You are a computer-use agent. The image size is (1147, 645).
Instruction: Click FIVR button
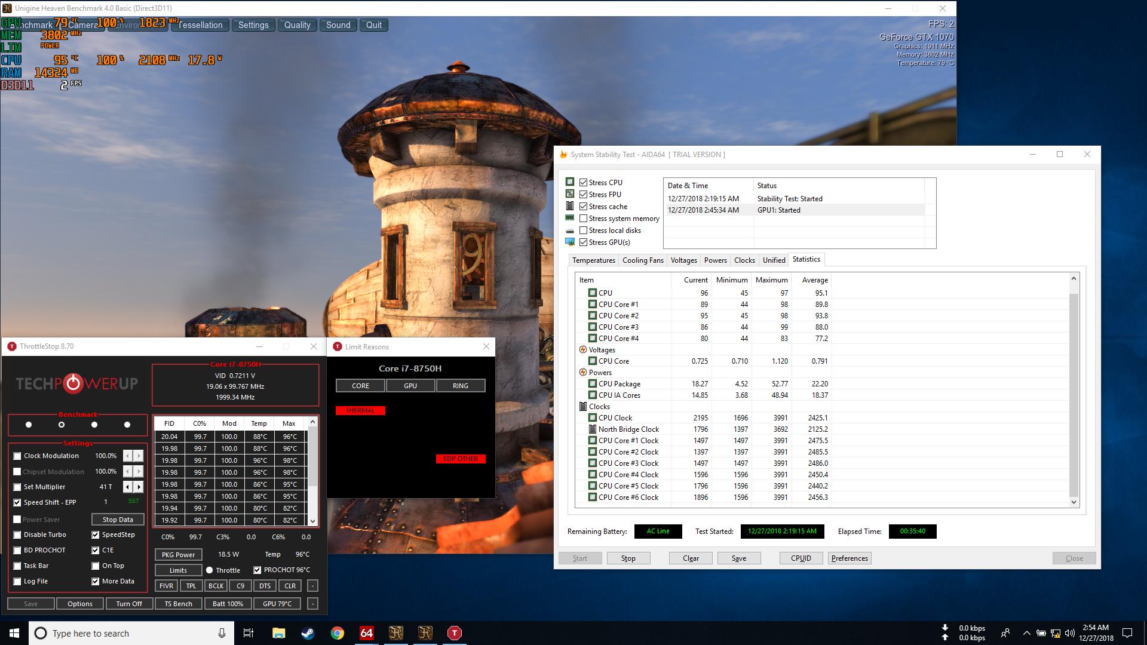(166, 586)
